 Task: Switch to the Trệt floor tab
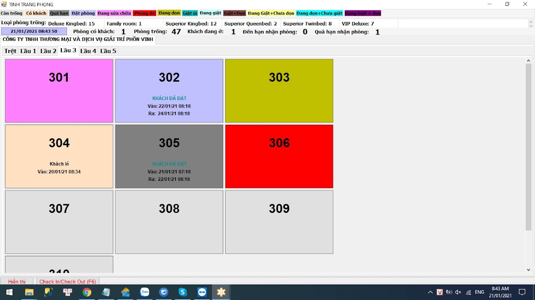click(10, 51)
